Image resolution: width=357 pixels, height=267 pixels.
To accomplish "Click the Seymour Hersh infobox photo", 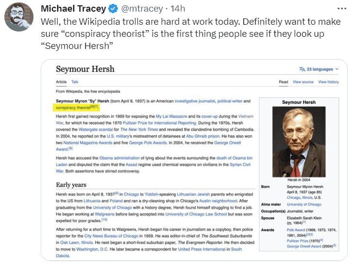I will point(299,142).
